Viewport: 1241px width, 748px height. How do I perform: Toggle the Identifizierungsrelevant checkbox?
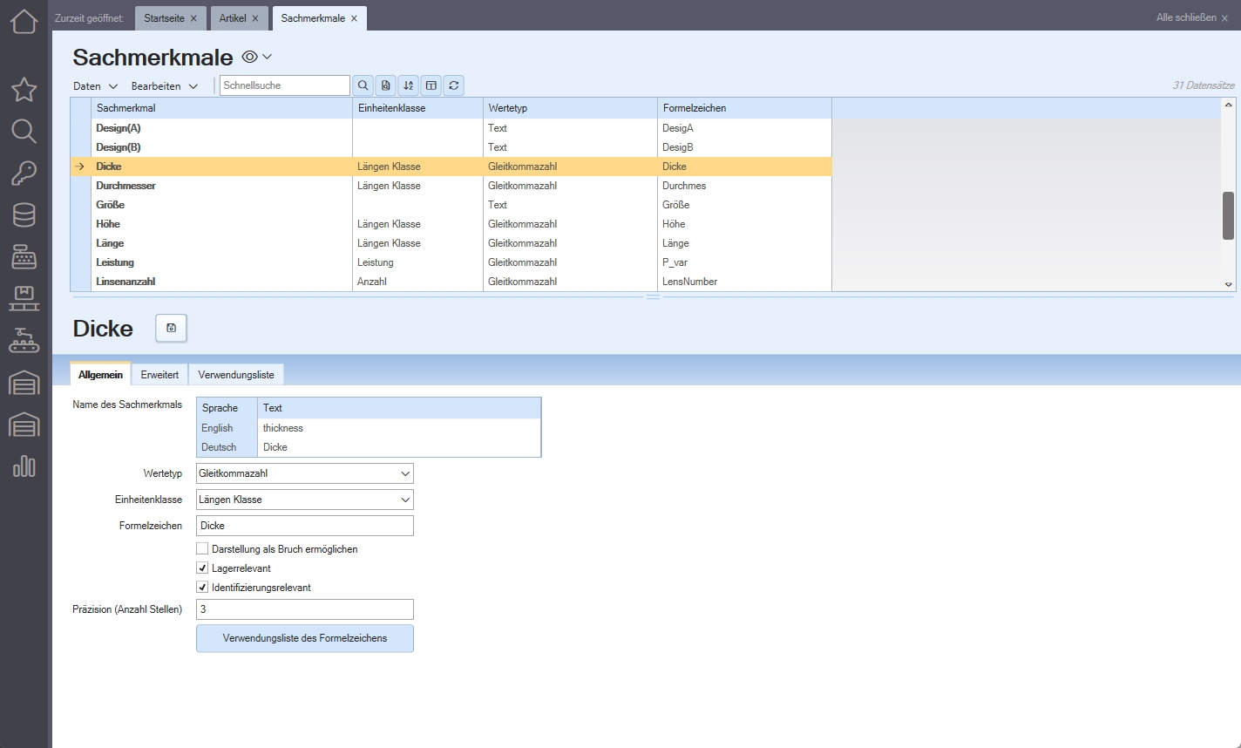coord(202,588)
